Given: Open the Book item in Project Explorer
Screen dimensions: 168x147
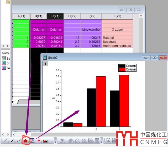Looking at the screenshot, I should click(6, 58).
